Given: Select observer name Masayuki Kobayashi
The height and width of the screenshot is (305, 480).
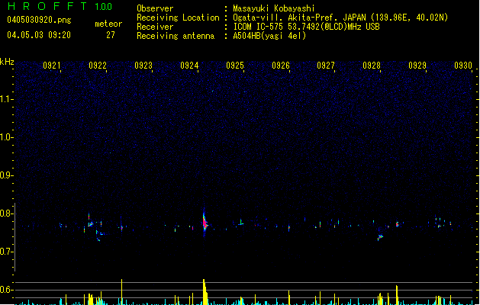Looking at the screenshot, I should click(274, 8).
